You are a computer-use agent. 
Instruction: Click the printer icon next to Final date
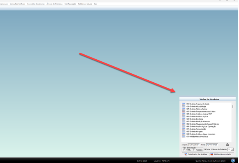227,144
